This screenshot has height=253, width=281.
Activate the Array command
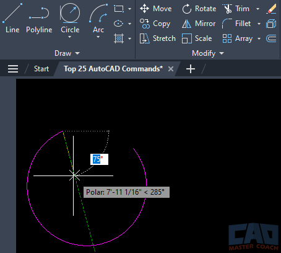coord(238,38)
